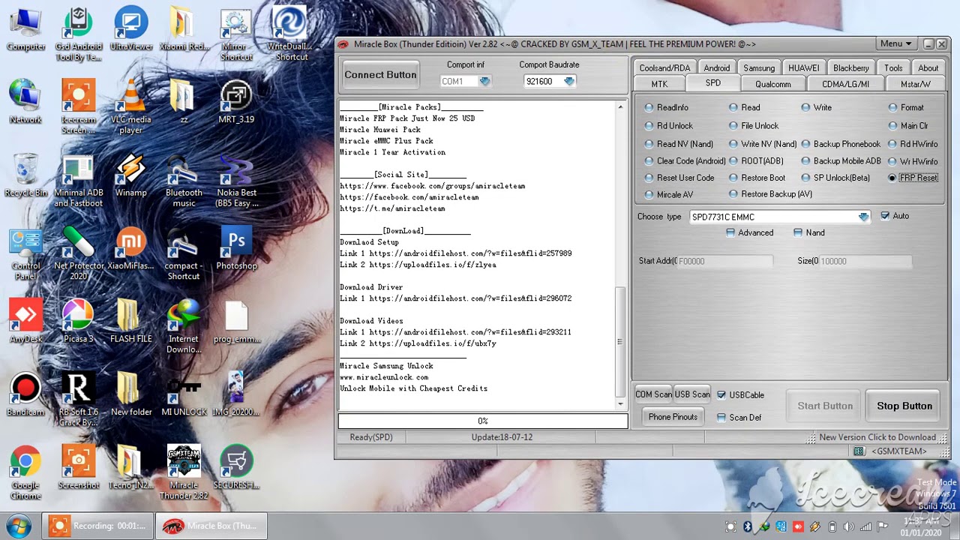960x540 pixels.
Task: Open the Menu dropdown in title bar
Action: point(896,43)
